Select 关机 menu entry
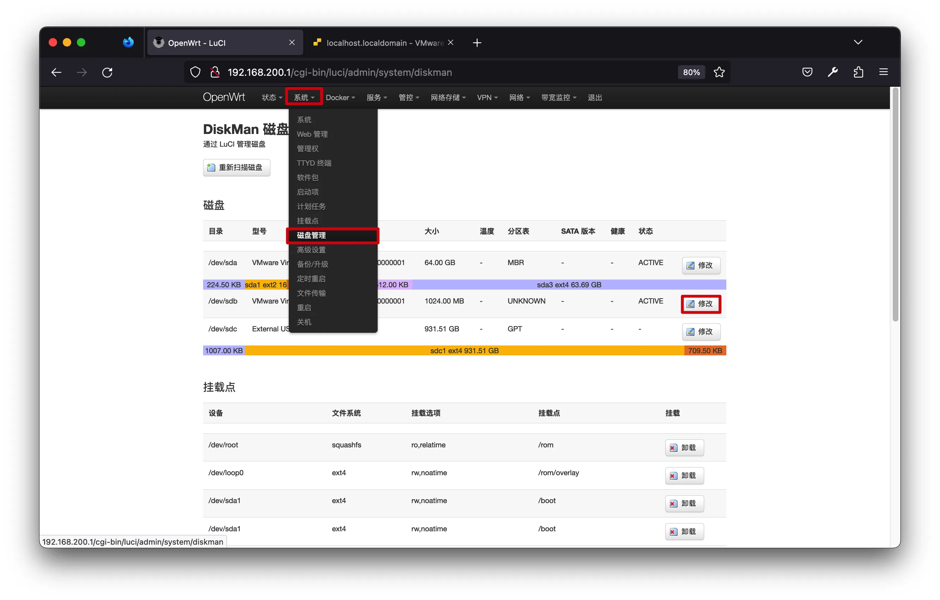 click(x=333, y=322)
